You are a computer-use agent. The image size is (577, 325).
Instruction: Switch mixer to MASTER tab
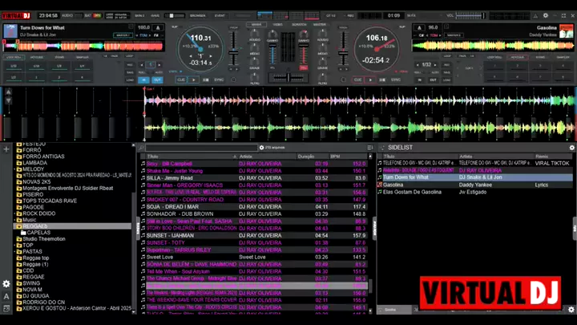coord(320,24)
